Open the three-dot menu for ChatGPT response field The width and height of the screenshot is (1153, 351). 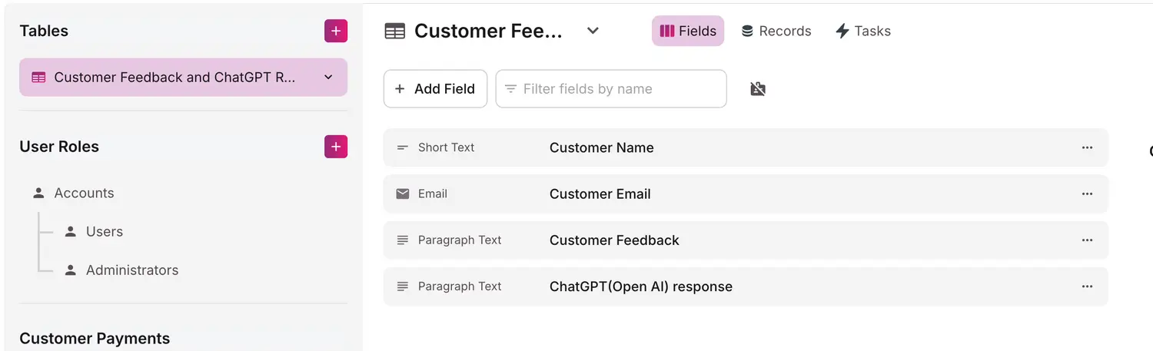point(1087,286)
